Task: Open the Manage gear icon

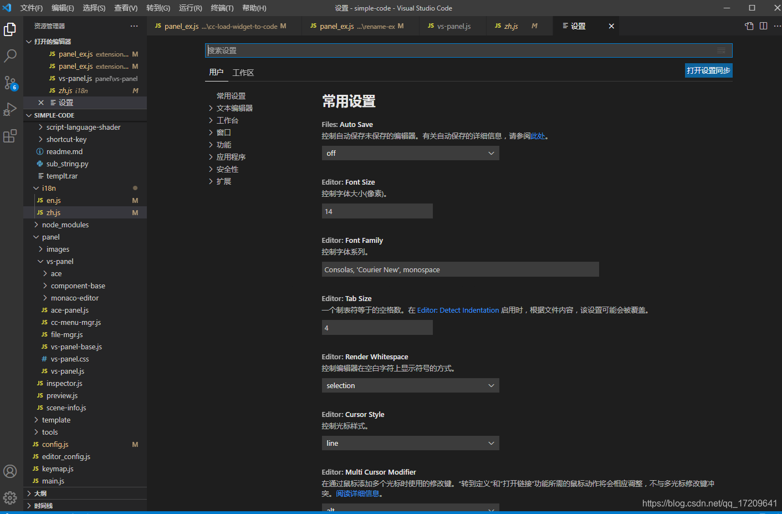Action: 10,497
